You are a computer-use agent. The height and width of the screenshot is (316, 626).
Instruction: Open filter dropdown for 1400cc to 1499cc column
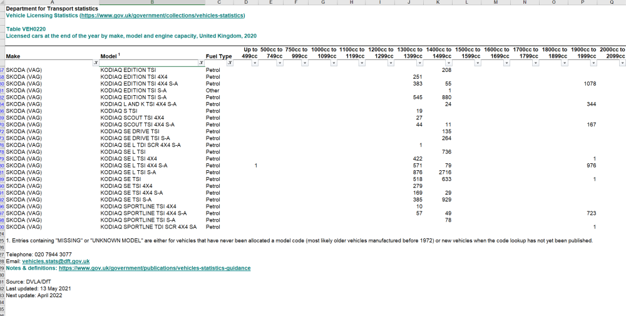[x=449, y=63]
